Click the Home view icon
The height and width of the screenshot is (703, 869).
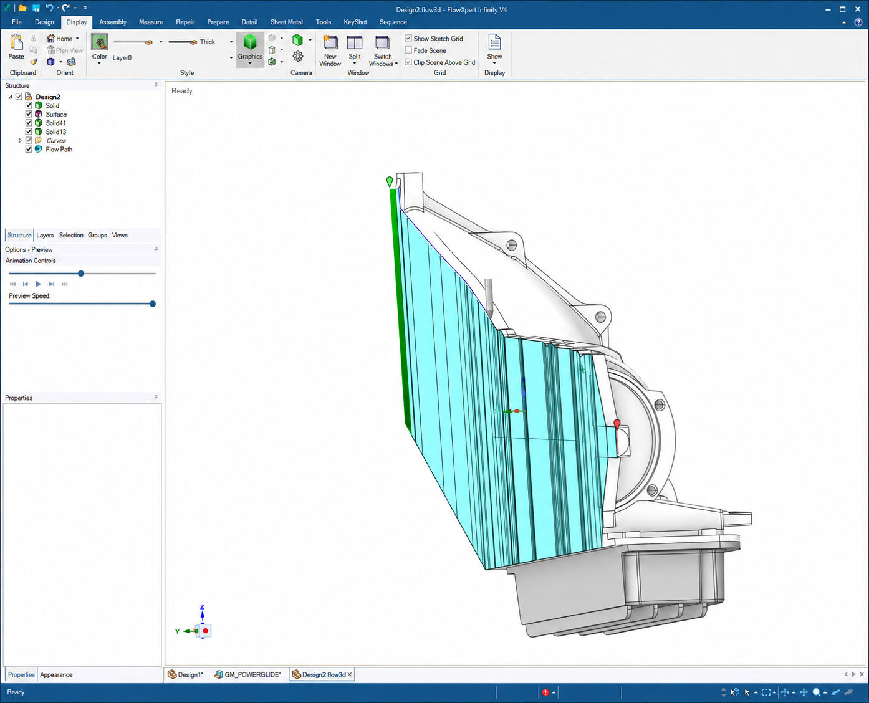click(51, 39)
